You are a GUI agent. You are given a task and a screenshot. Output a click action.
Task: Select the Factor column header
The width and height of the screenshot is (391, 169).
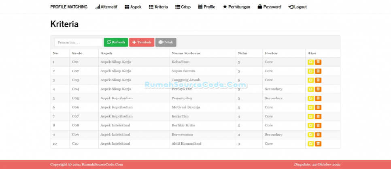[271, 53]
